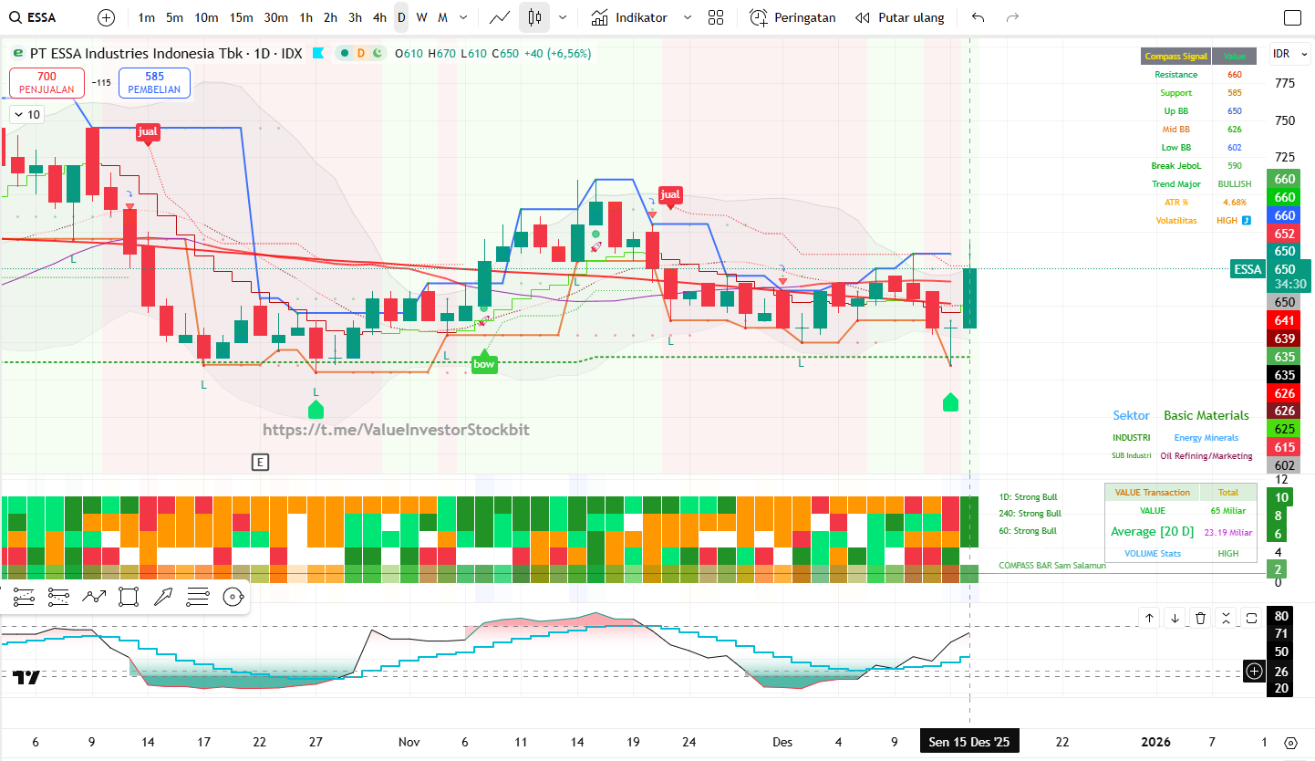
Task: Select the 10m timeframe
Action: (x=206, y=17)
